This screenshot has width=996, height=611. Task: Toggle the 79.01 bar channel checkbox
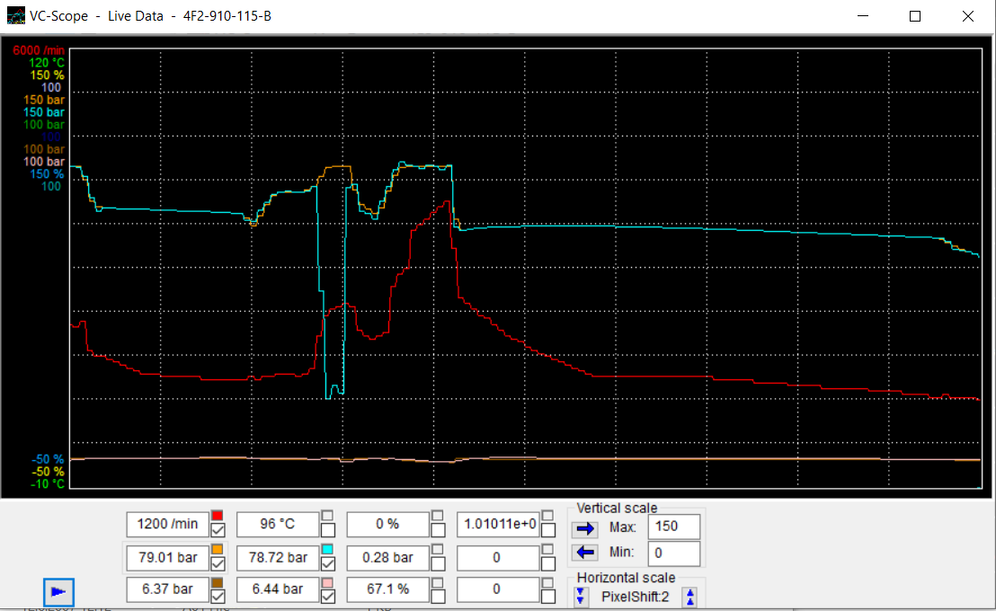(x=217, y=563)
